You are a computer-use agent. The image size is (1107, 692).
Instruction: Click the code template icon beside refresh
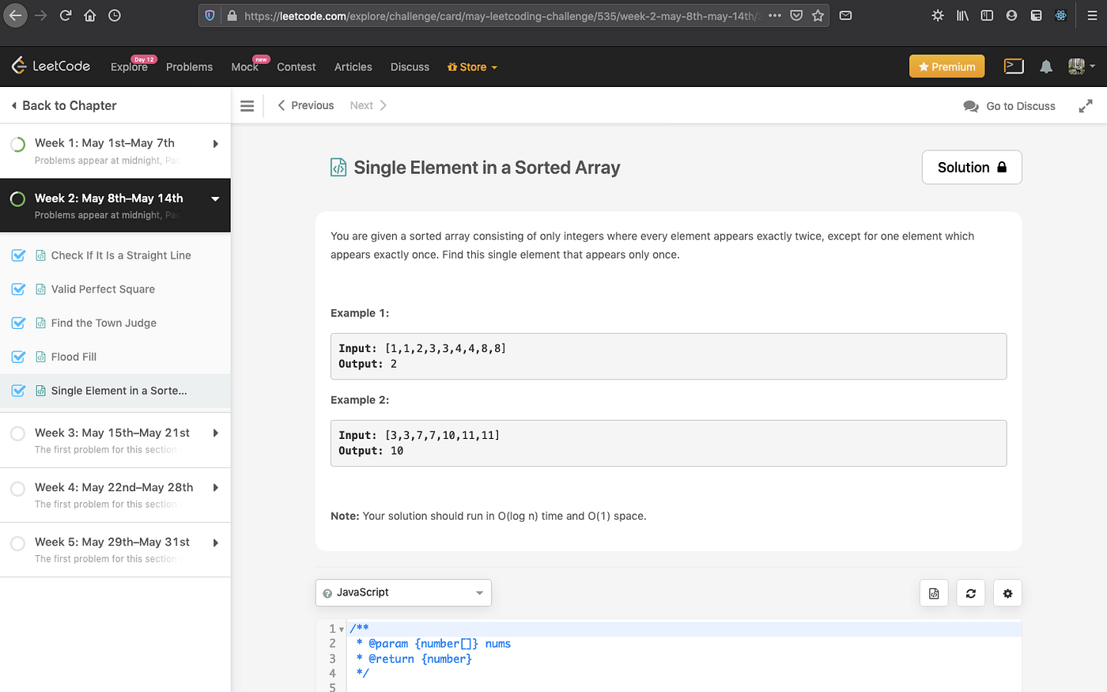point(934,593)
